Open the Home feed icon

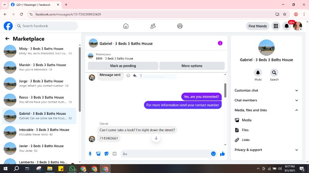point(126,26)
